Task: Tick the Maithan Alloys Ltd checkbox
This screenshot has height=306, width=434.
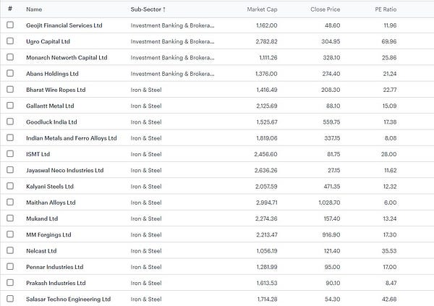Action: tap(10, 202)
